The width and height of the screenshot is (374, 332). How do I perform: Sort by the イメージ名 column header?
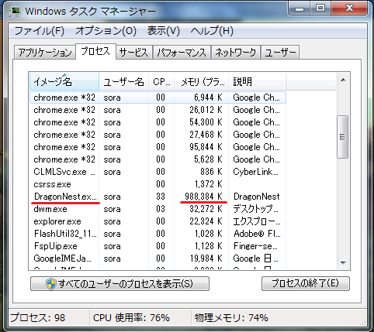64,81
